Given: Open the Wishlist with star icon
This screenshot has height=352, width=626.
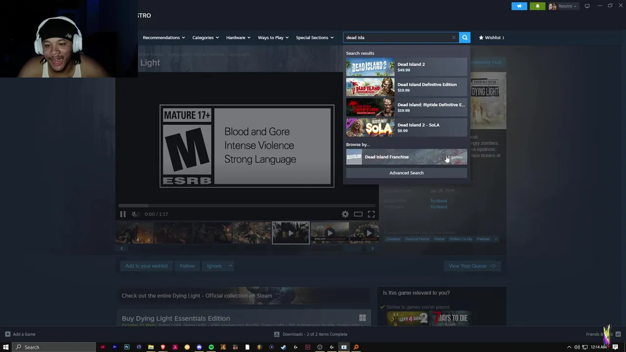Looking at the screenshot, I should tap(492, 37).
